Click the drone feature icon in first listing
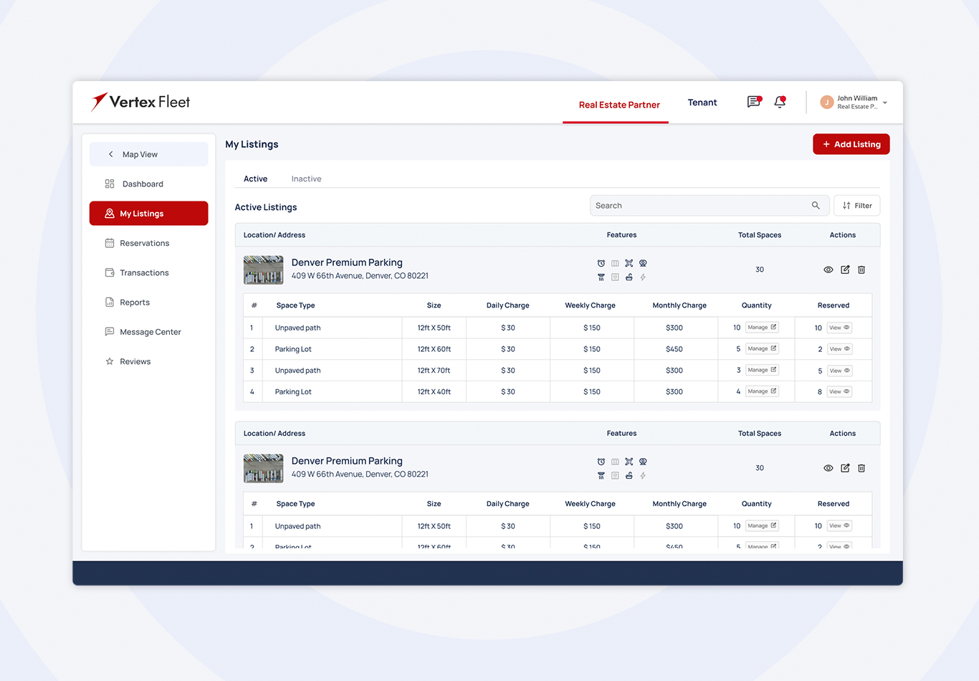 tap(629, 263)
